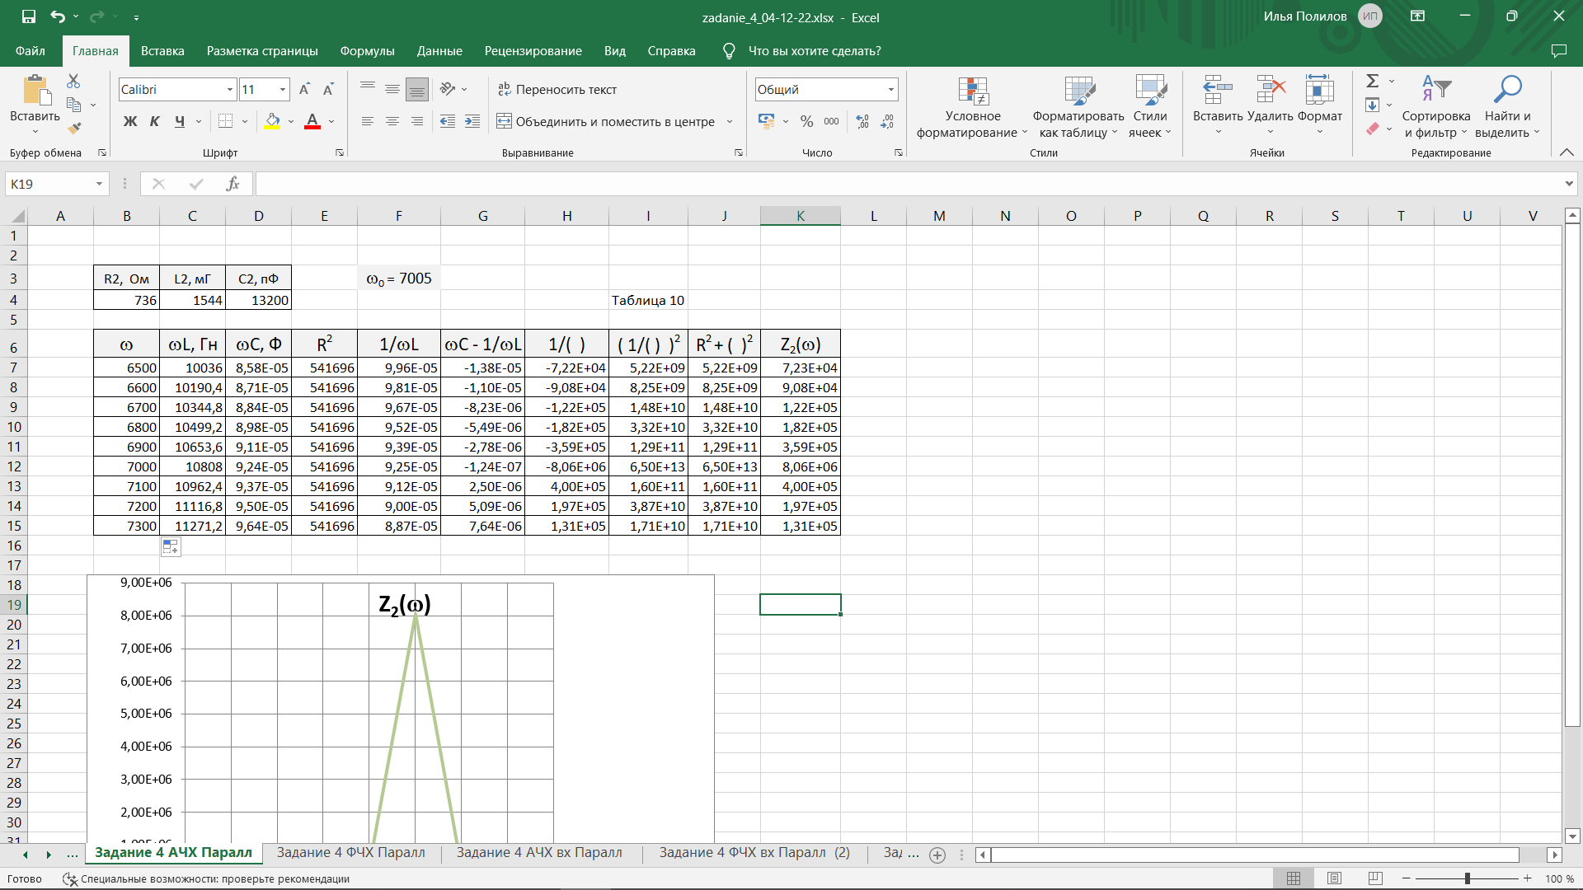Screen dimensions: 1583x890
Task: Click the Insert Function fx icon
Action: [233, 184]
